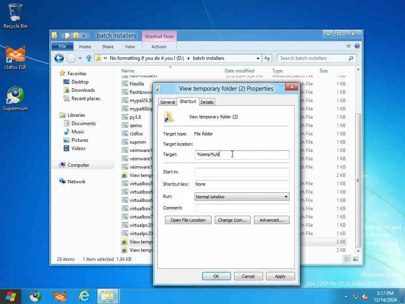Click OK in the Properties dialog
405x304 pixels.
click(216, 276)
